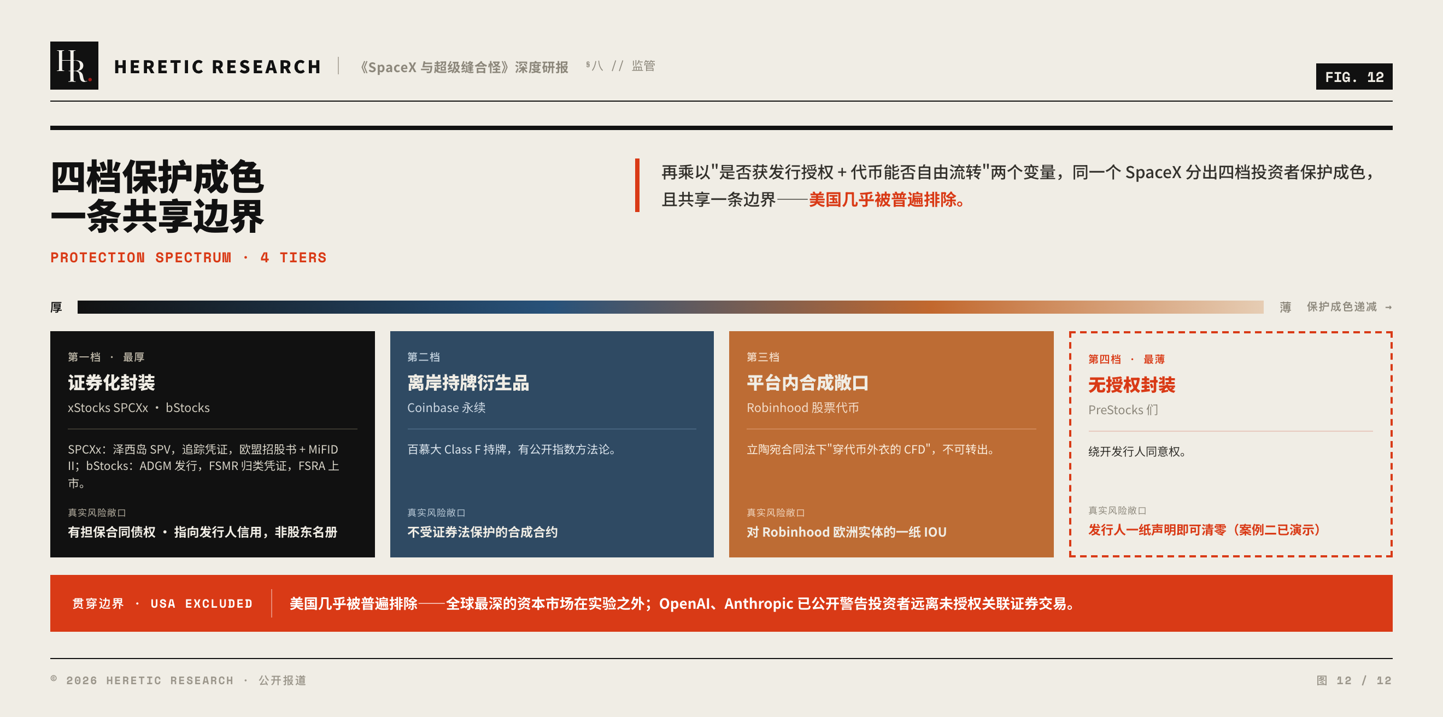Viewport: 1443px width, 717px height.
Task: Click the 第四档 · 最薄 tier label
Action: click(1127, 360)
